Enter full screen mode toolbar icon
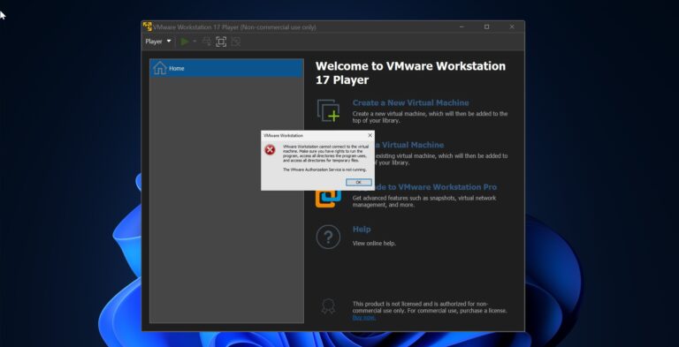The width and height of the screenshot is (679, 347). coord(221,41)
